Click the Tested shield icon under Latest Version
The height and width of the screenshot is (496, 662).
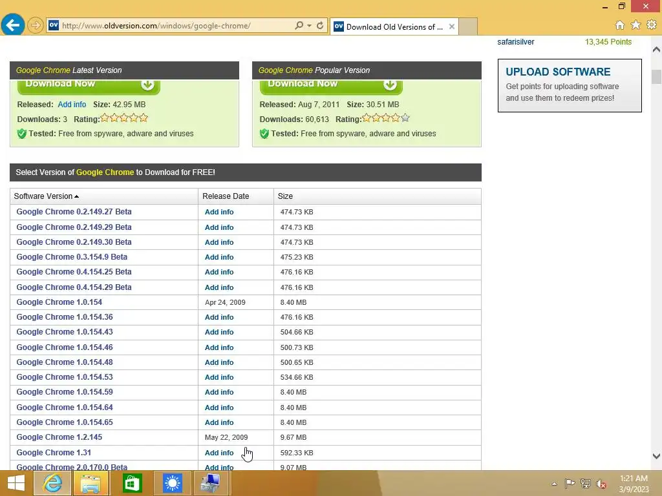tap(22, 134)
